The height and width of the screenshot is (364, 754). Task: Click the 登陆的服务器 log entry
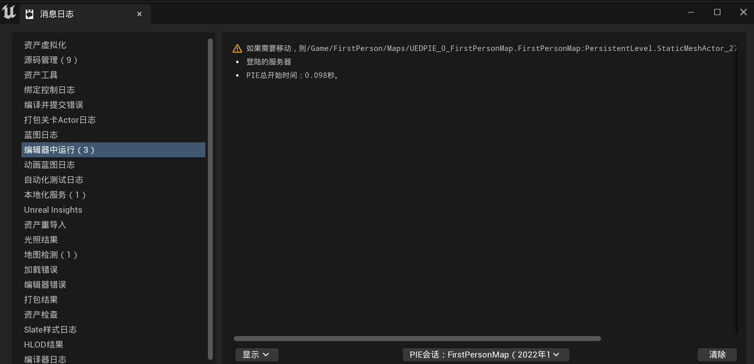(x=269, y=62)
